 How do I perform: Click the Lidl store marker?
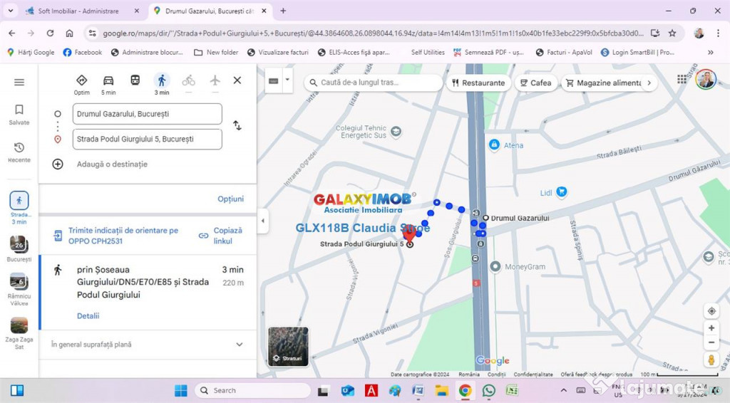(562, 192)
